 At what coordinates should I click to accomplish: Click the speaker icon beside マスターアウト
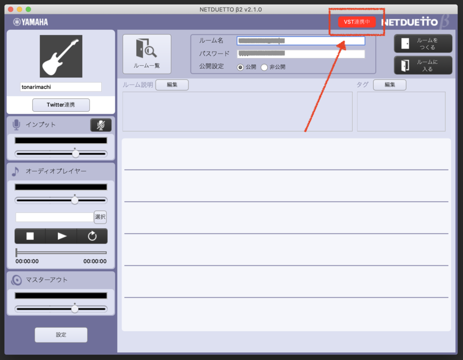pos(17,280)
